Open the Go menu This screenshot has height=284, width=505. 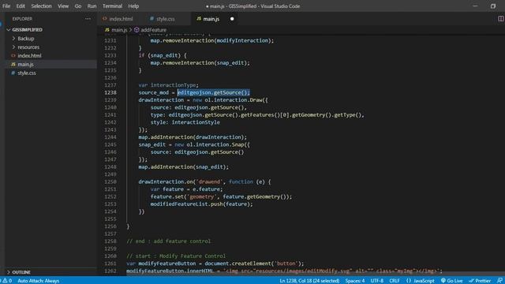point(78,6)
